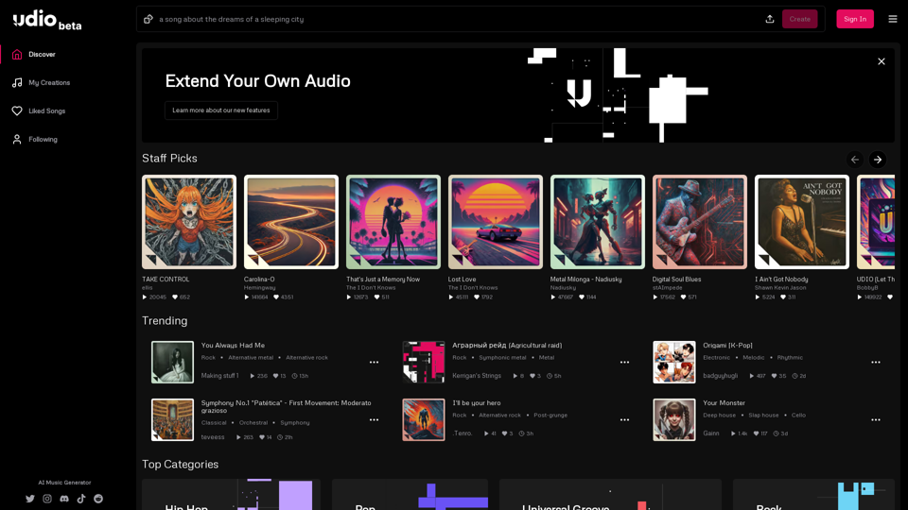Open the Origami [K-Pop] song title
Viewport: 908px width, 510px height.
pos(727,346)
